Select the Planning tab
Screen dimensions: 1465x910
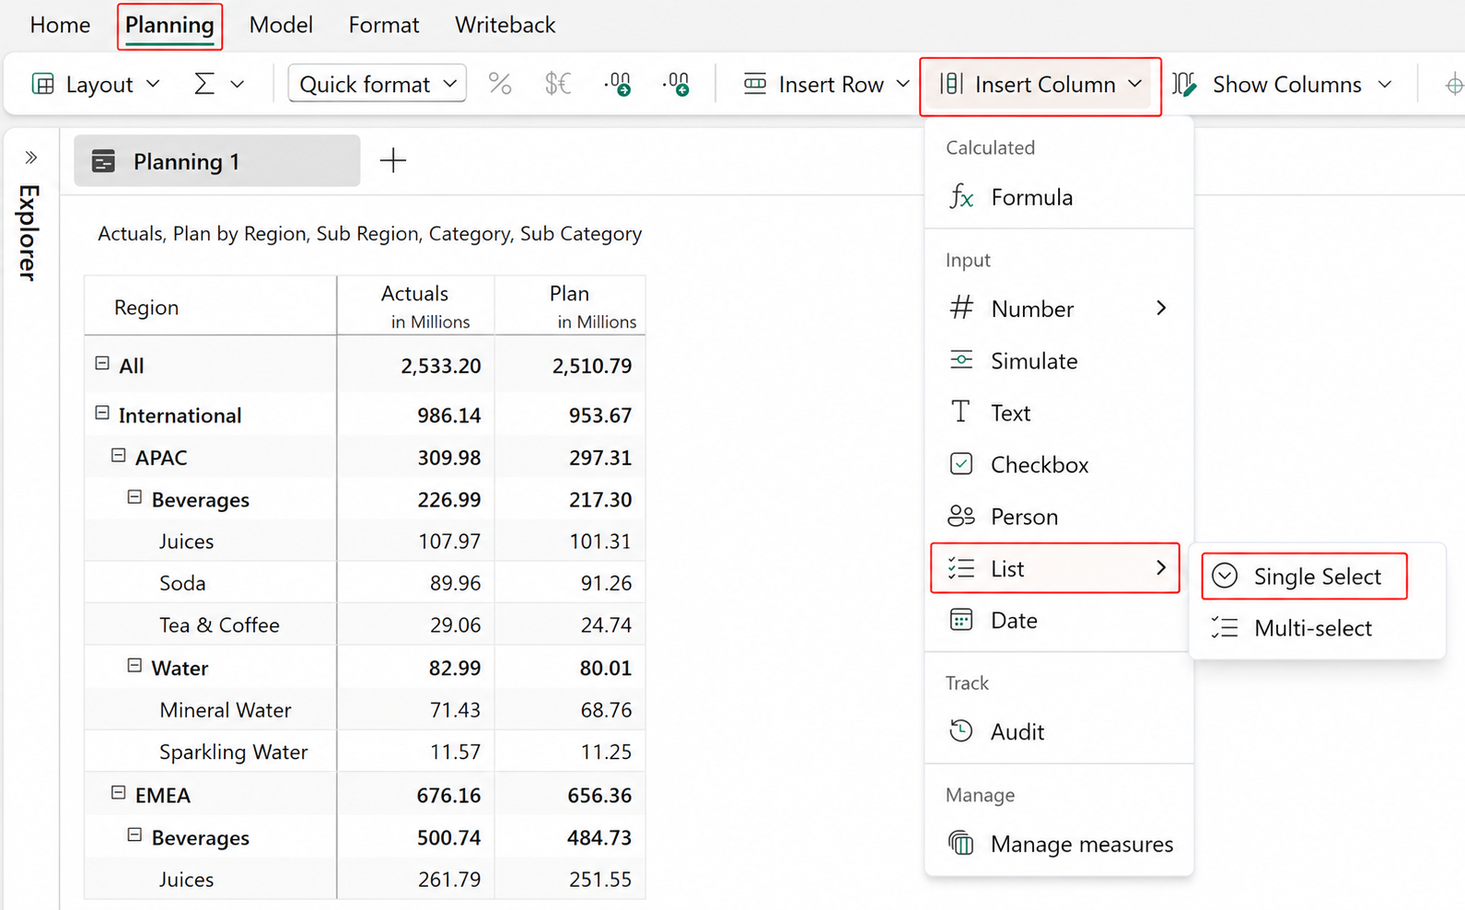(169, 25)
